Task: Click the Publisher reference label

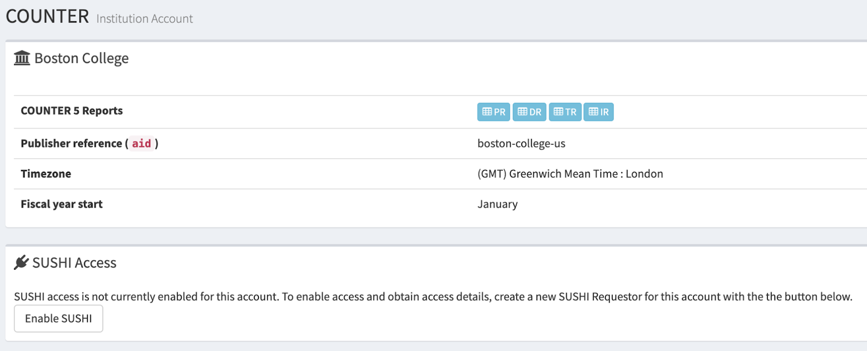Action: click(71, 144)
